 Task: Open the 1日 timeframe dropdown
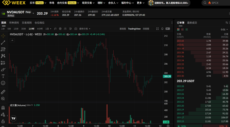point(48,29)
